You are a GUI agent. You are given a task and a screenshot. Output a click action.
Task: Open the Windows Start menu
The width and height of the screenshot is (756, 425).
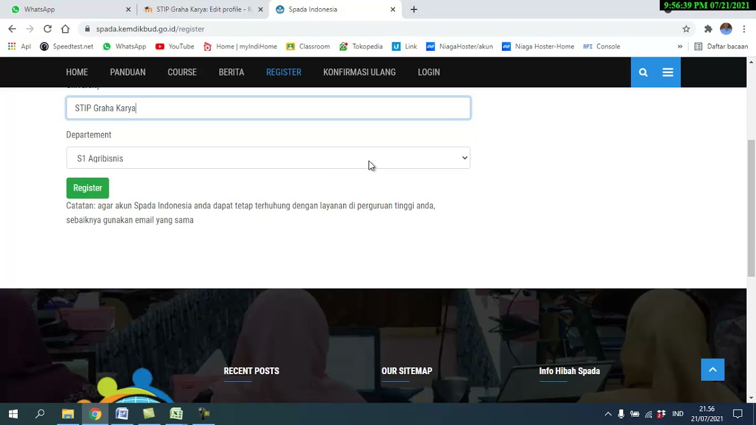coord(13,414)
